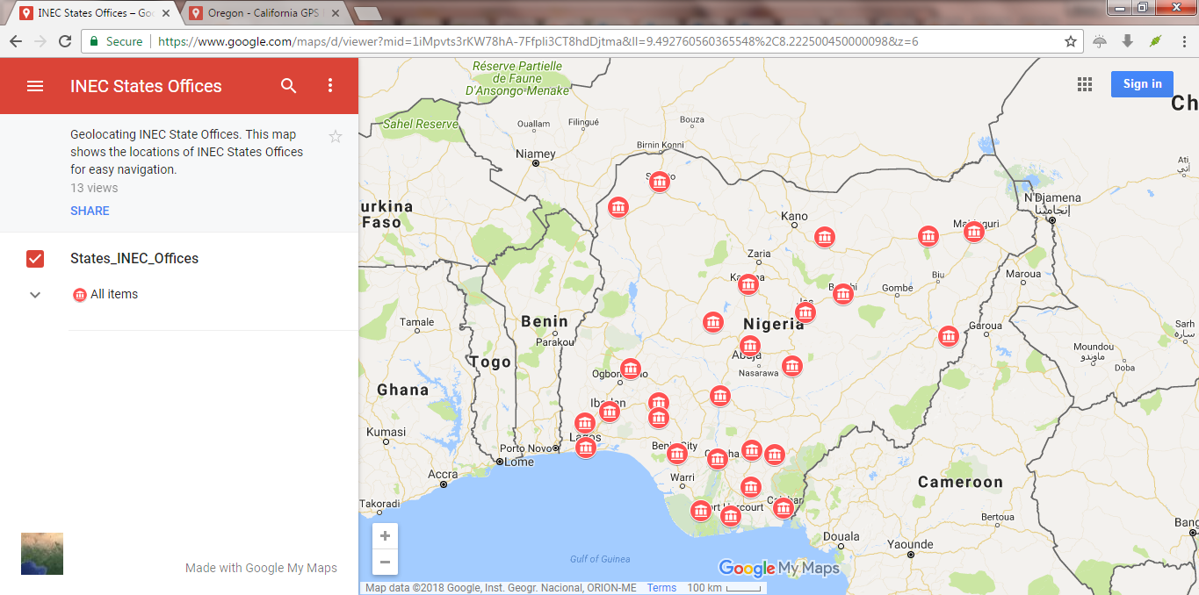Click the office marker at Benin City
Screen dimensions: 1199x595
[x=676, y=454]
